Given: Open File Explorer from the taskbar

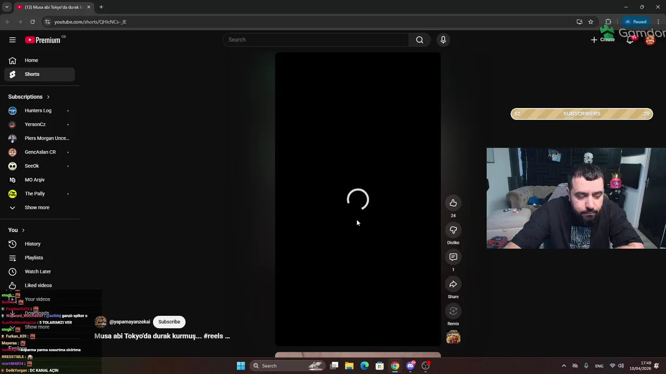Looking at the screenshot, I should tap(349, 366).
